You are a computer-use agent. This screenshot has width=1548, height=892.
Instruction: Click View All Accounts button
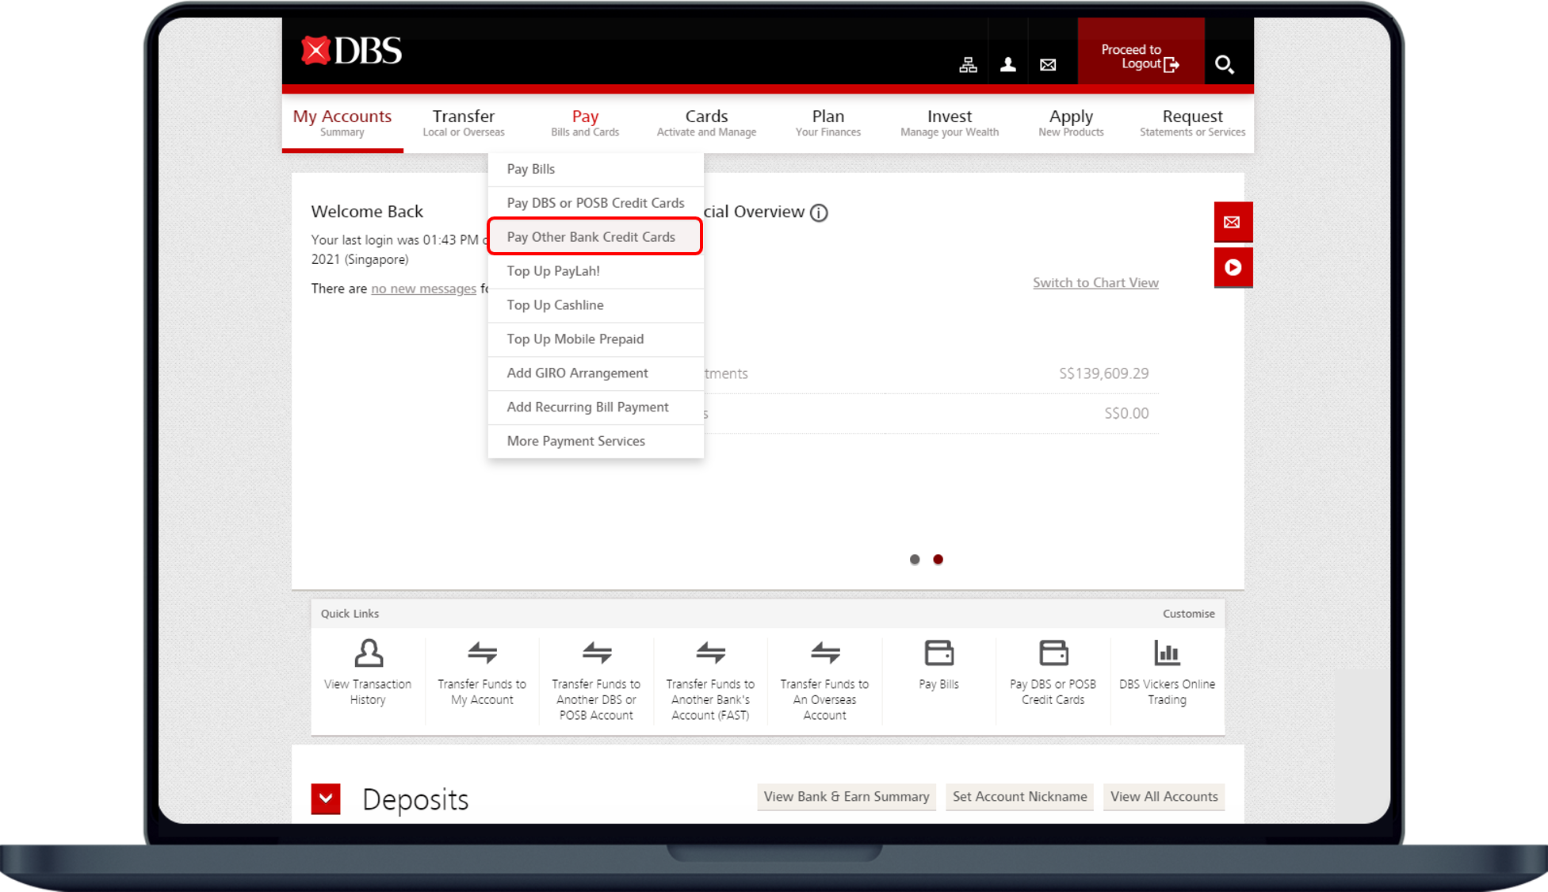pyautogui.click(x=1164, y=797)
